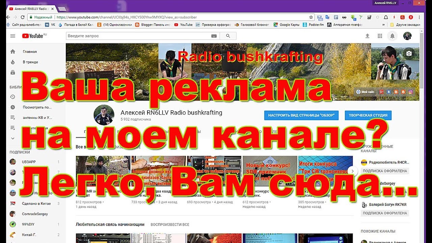The height and width of the screenshot is (243, 432).
Task: Click Подписка оформлена under Радиолюбитель R4CR
Action: (385, 171)
